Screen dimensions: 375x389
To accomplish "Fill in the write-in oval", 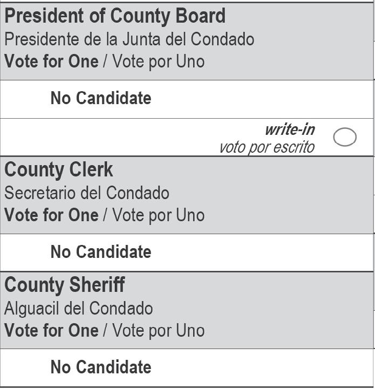I will click(x=345, y=137).
